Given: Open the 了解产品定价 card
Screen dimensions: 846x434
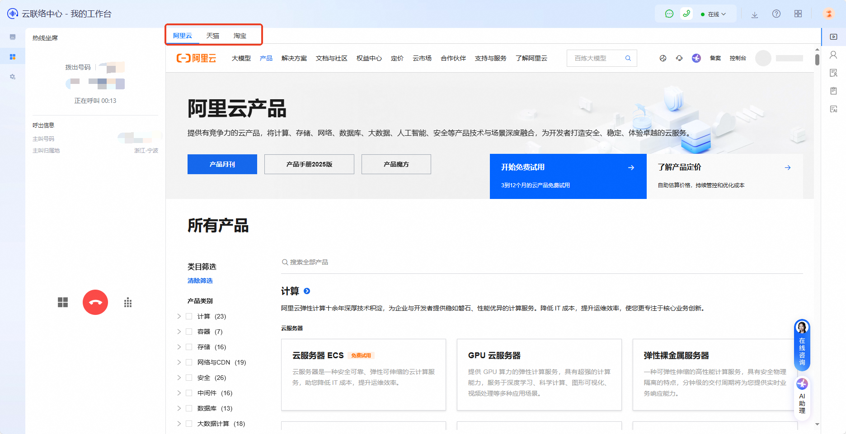Looking at the screenshot, I should pyautogui.click(x=725, y=176).
